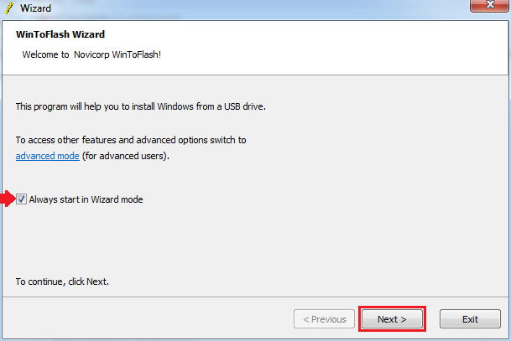Screen dimensions: 511x341
Task: Click the 'To continue, click Next.' text
Action: tap(62, 282)
